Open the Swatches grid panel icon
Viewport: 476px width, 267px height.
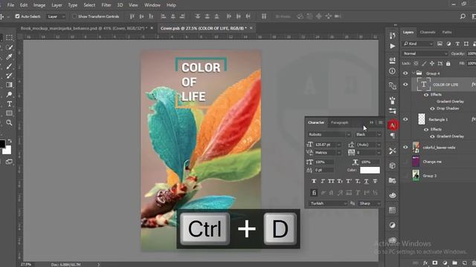click(x=392, y=210)
